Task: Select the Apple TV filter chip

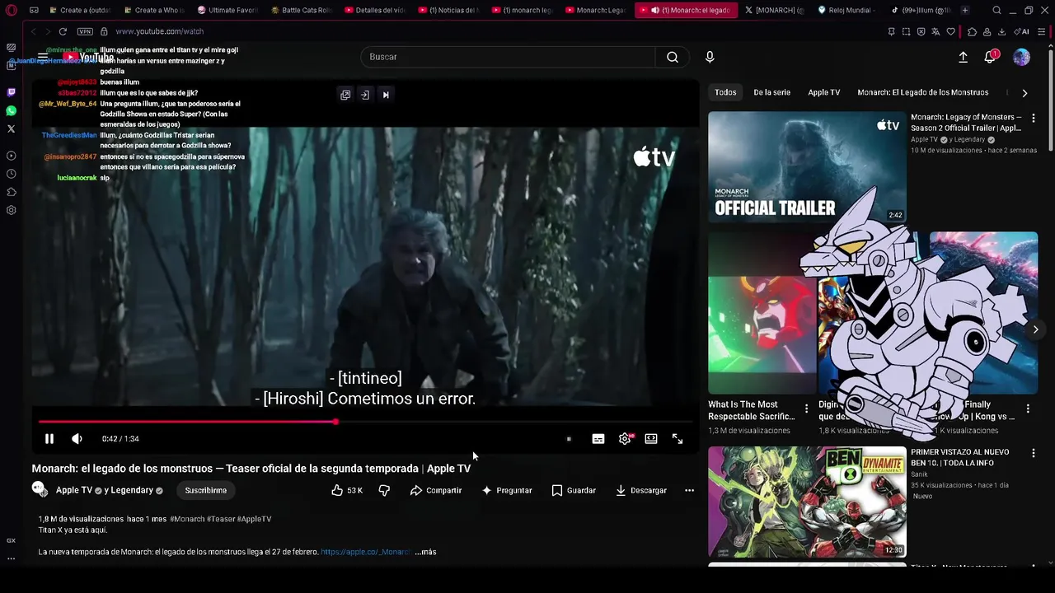Action: coord(824,92)
